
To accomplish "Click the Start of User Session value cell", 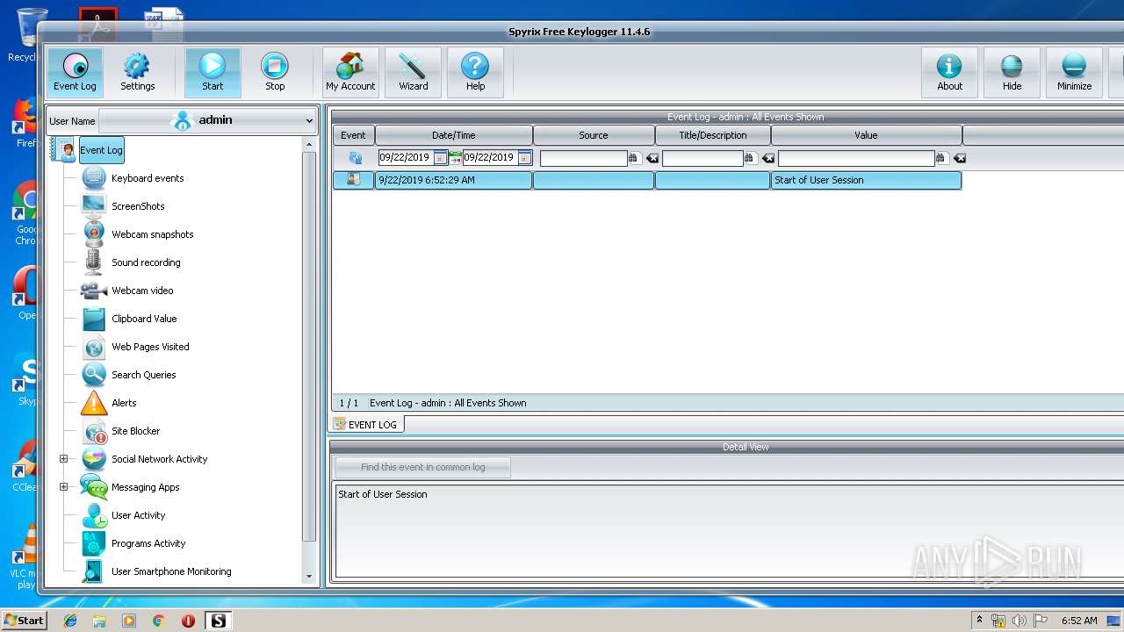I will point(866,180).
